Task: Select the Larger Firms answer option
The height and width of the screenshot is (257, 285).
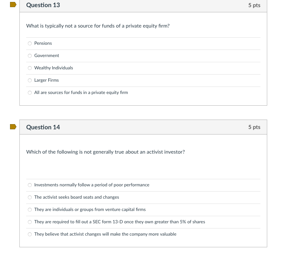Action: click(30, 80)
